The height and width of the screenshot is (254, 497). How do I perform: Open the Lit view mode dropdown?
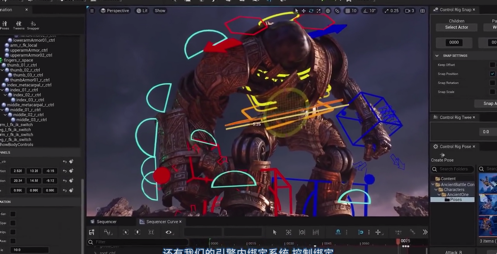(142, 11)
